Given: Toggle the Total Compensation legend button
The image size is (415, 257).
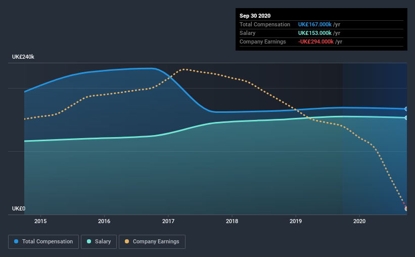Looking at the screenshot, I should tap(43, 242).
